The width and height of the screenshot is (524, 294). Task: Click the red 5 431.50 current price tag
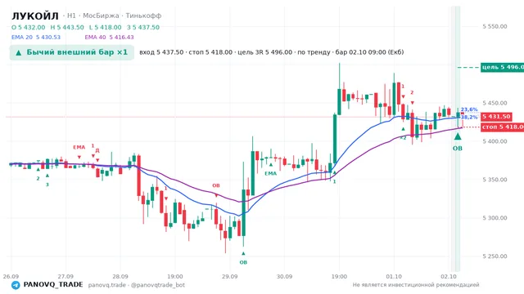(x=497, y=117)
